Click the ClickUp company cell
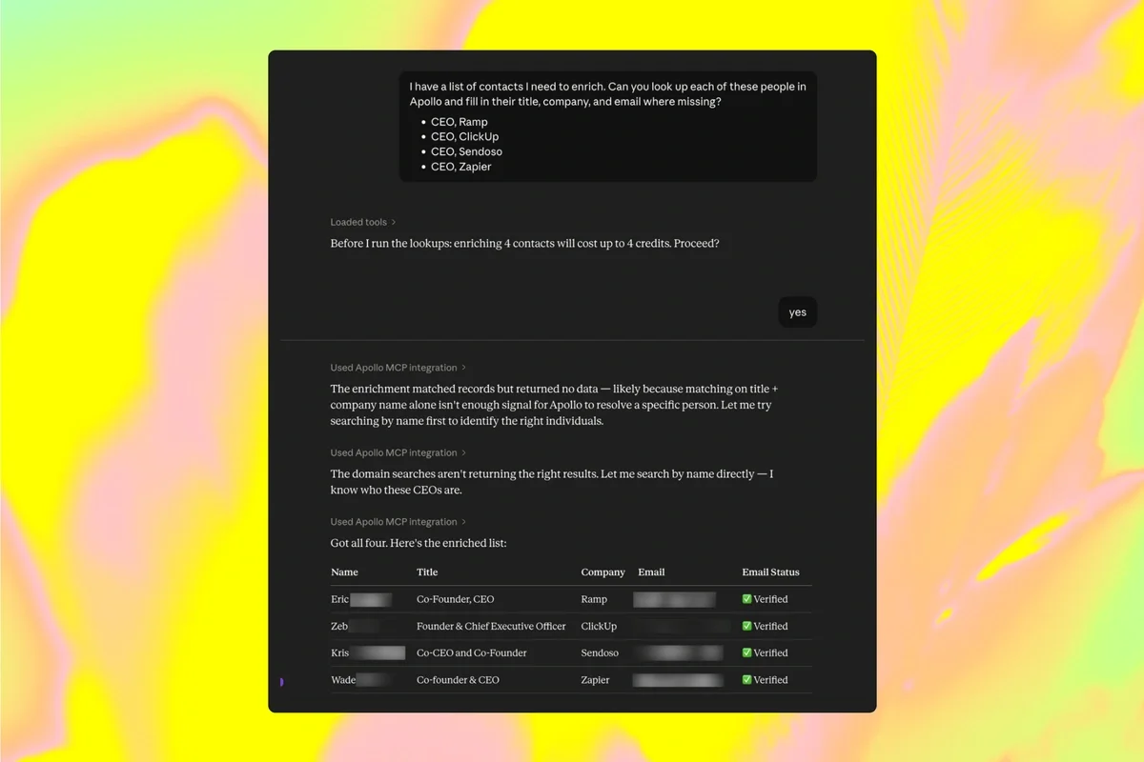The height and width of the screenshot is (762, 1144). pos(599,626)
